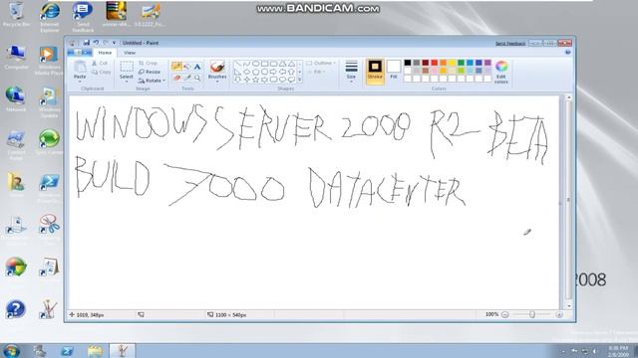
Task: Pick the green color swatch
Action: pos(461,63)
